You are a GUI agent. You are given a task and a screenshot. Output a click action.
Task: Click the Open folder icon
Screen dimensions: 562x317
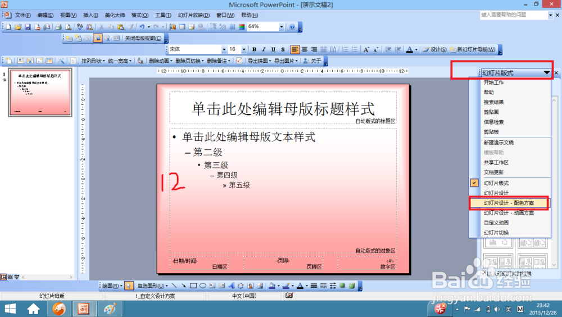click(x=18, y=27)
